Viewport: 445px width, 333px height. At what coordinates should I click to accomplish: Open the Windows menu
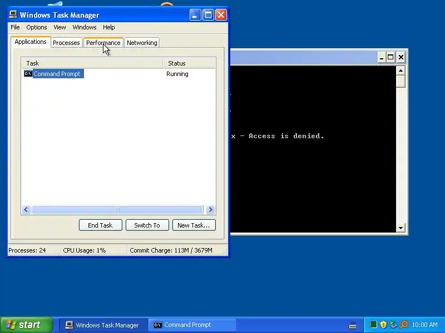tap(85, 27)
